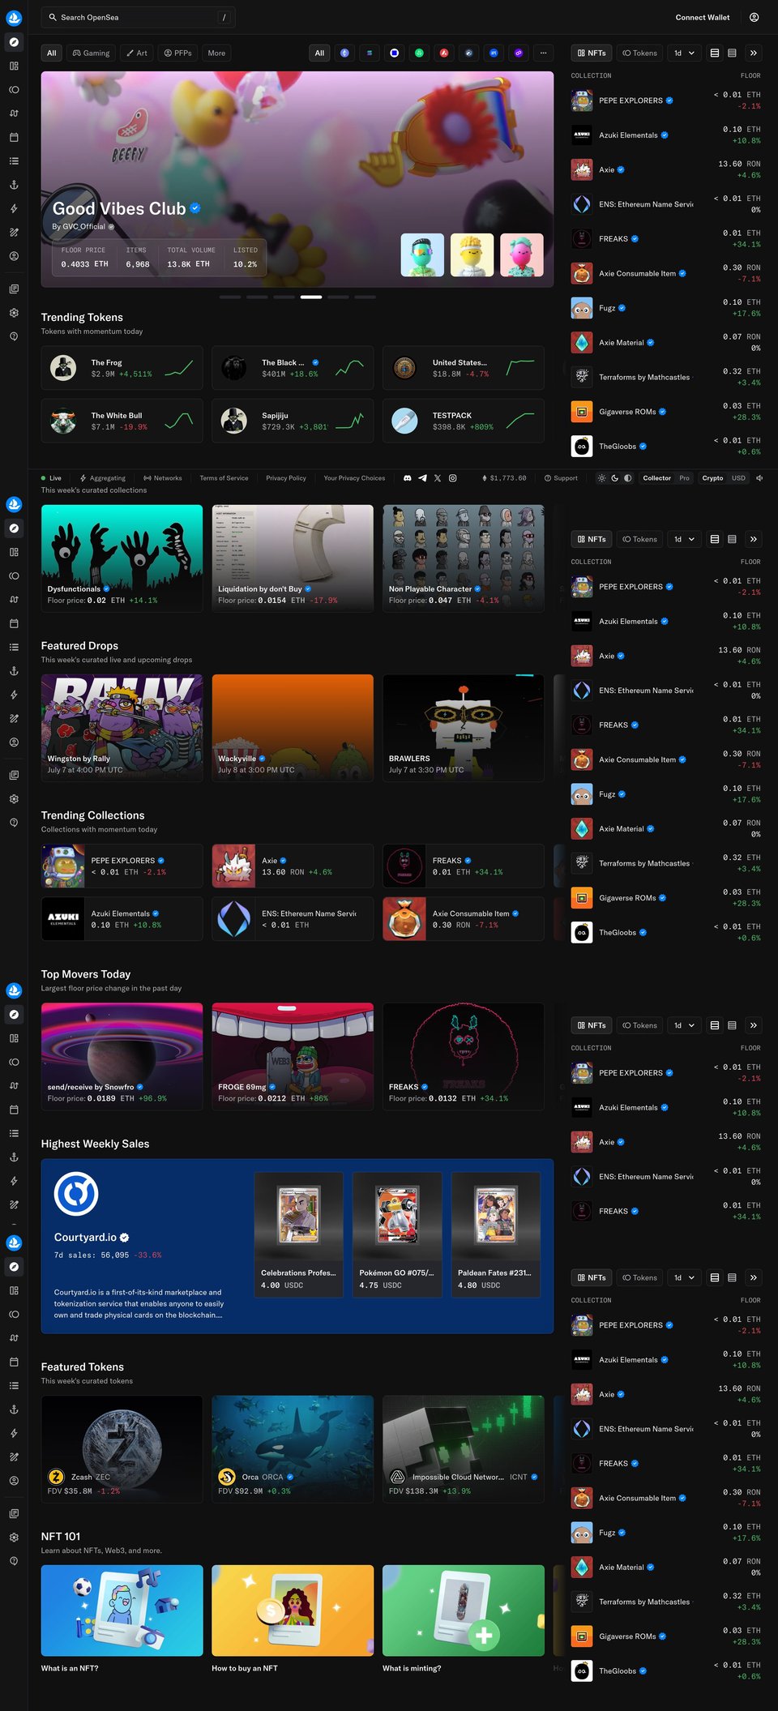Toggle to Pro mode

[x=684, y=478]
